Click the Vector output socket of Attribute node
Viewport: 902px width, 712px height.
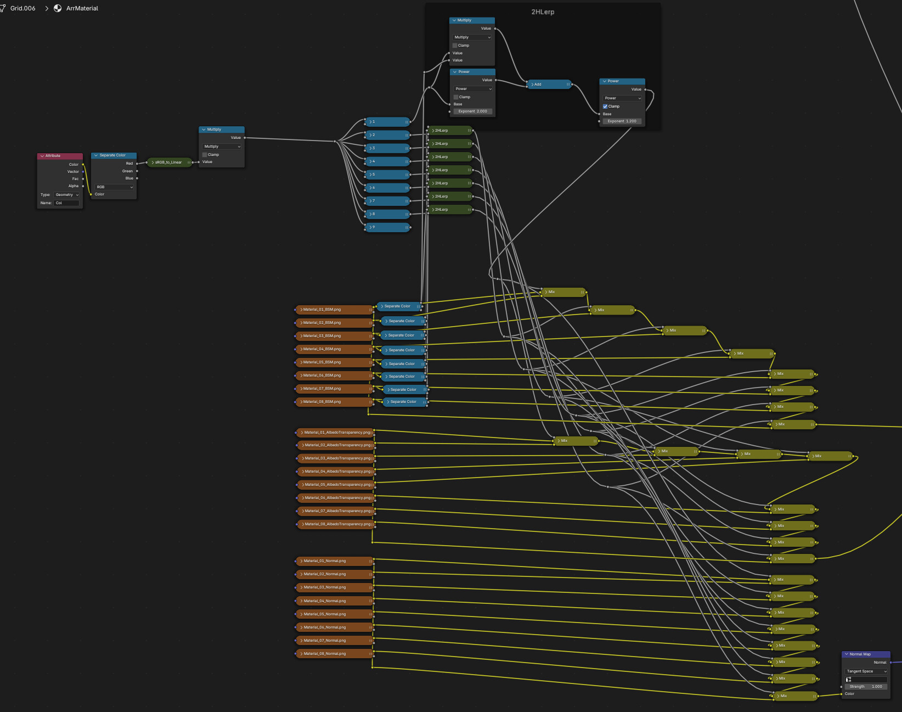click(x=83, y=171)
